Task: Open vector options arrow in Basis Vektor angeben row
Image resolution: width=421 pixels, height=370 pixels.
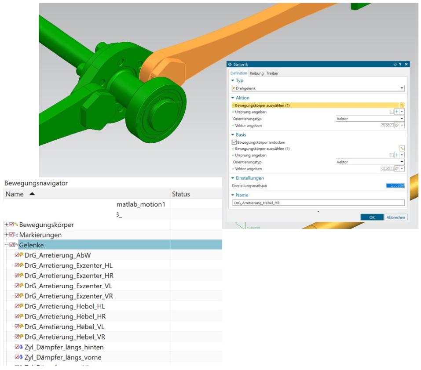Action: (x=402, y=168)
